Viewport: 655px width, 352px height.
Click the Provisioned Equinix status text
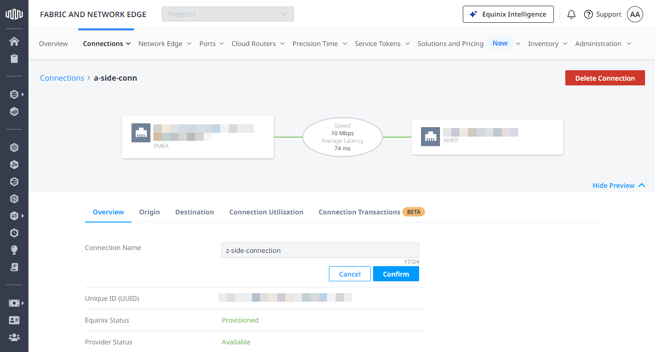coord(240,320)
